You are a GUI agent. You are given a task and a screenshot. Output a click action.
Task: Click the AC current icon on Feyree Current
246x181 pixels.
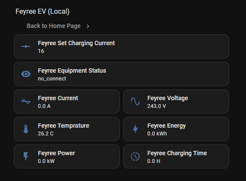[x=26, y=101]
